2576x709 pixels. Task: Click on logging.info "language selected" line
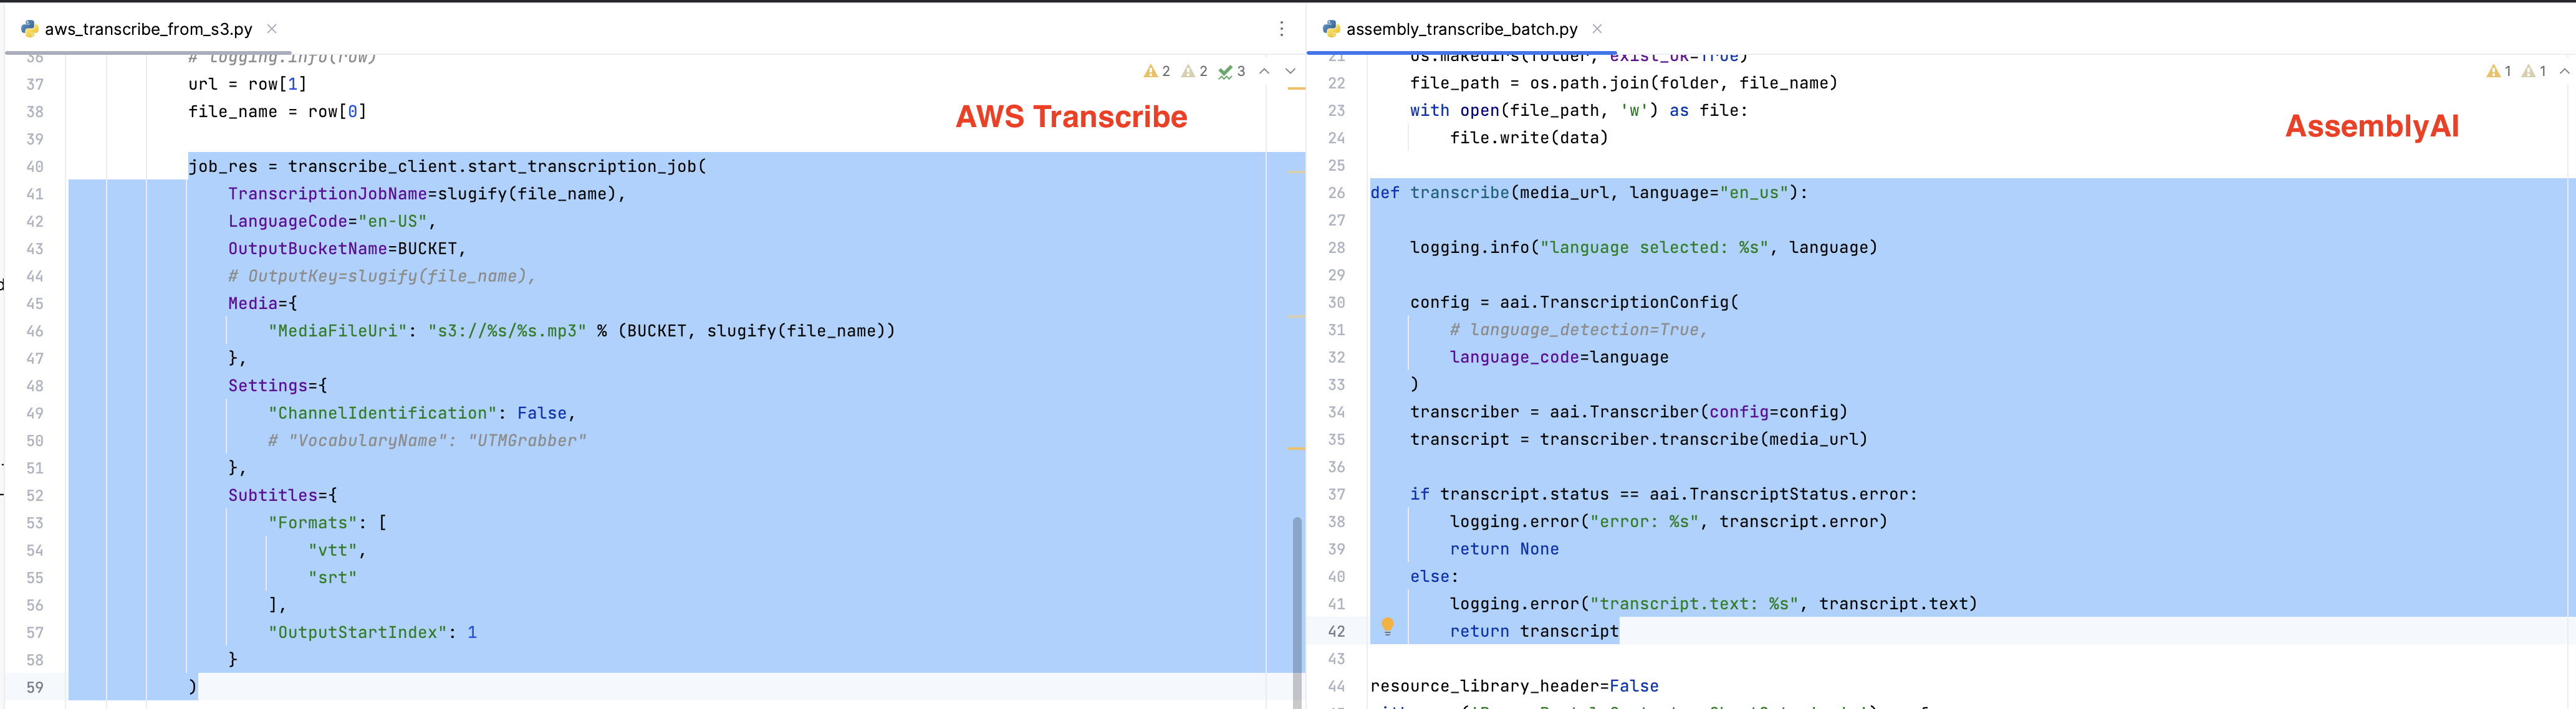coord(1644,248)
